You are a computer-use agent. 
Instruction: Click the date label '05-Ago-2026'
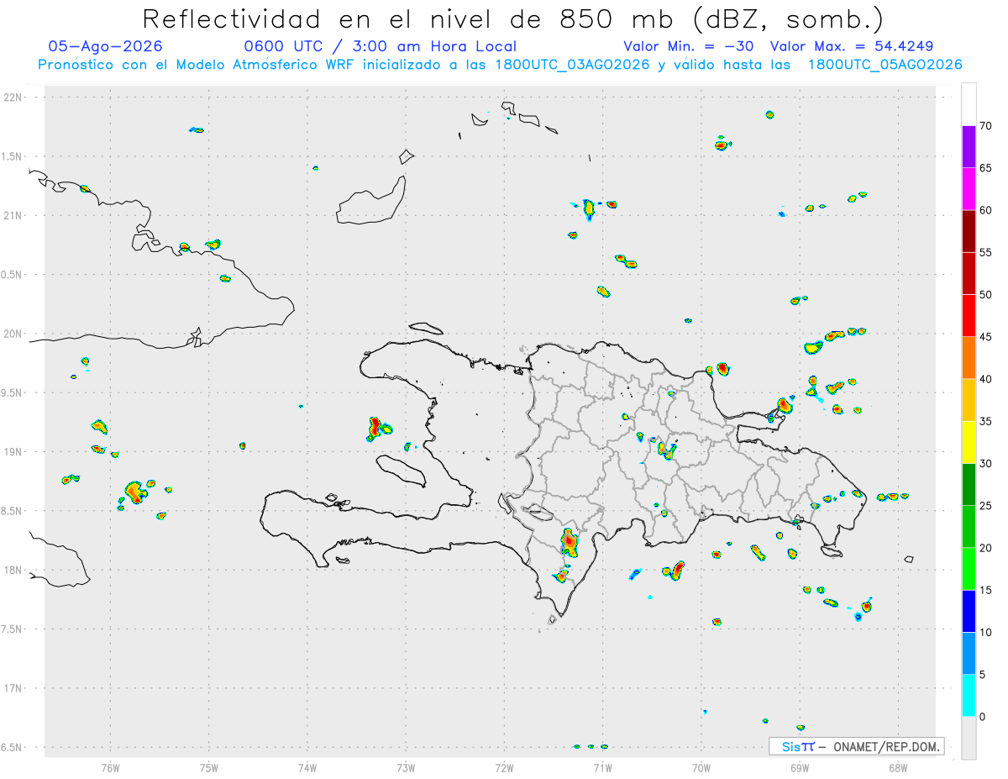tap(106, 46)
